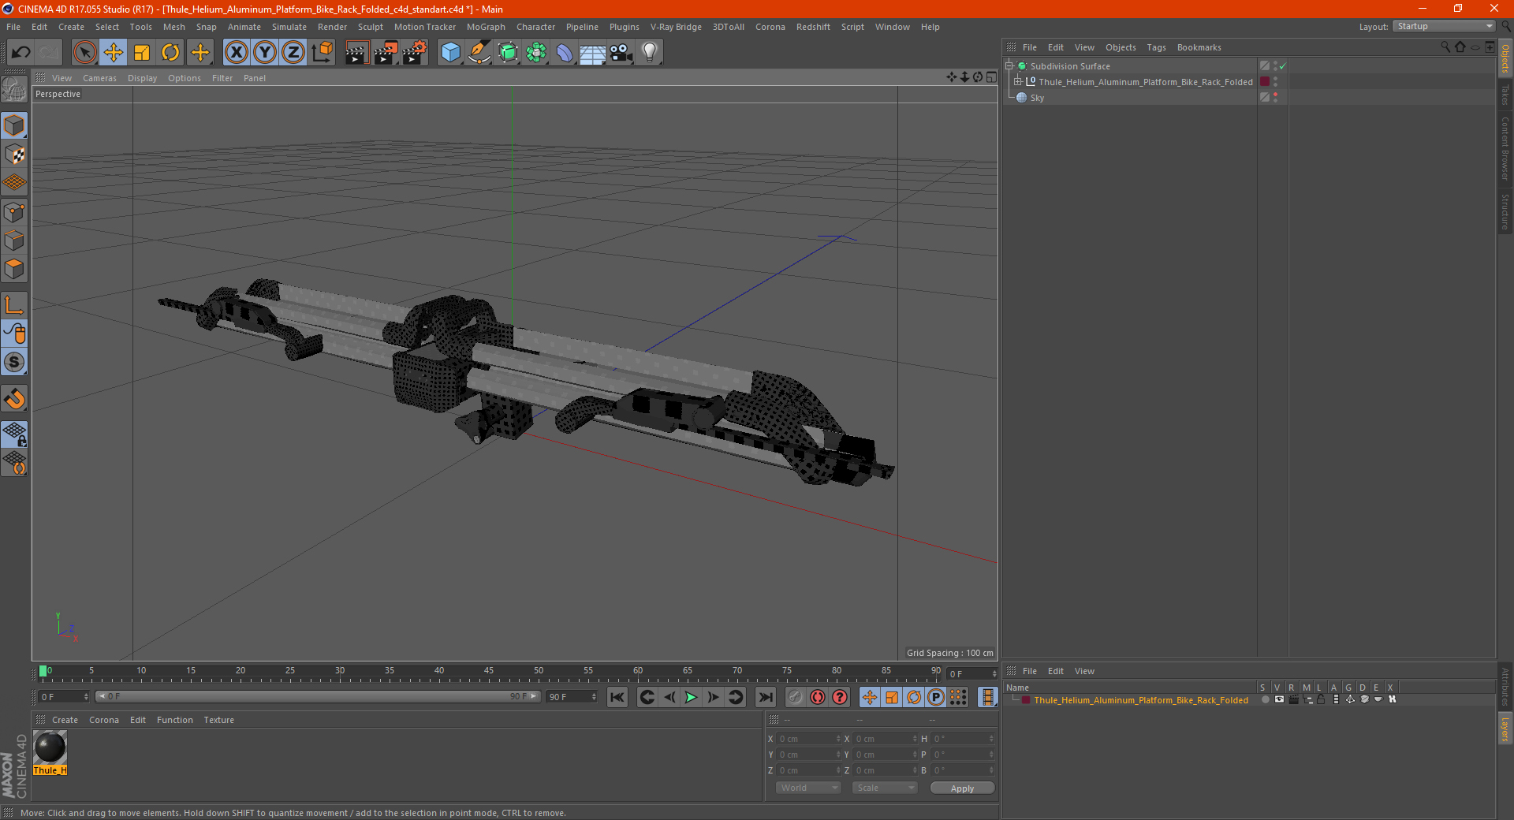Click the Objects panel search icon

(x=1445, y=47)
